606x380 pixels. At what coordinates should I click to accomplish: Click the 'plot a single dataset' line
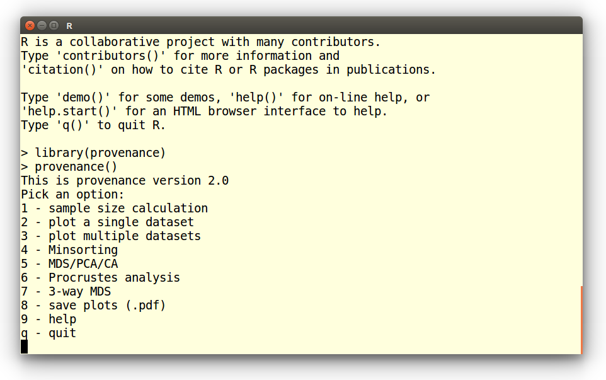(x=107, y=222)
